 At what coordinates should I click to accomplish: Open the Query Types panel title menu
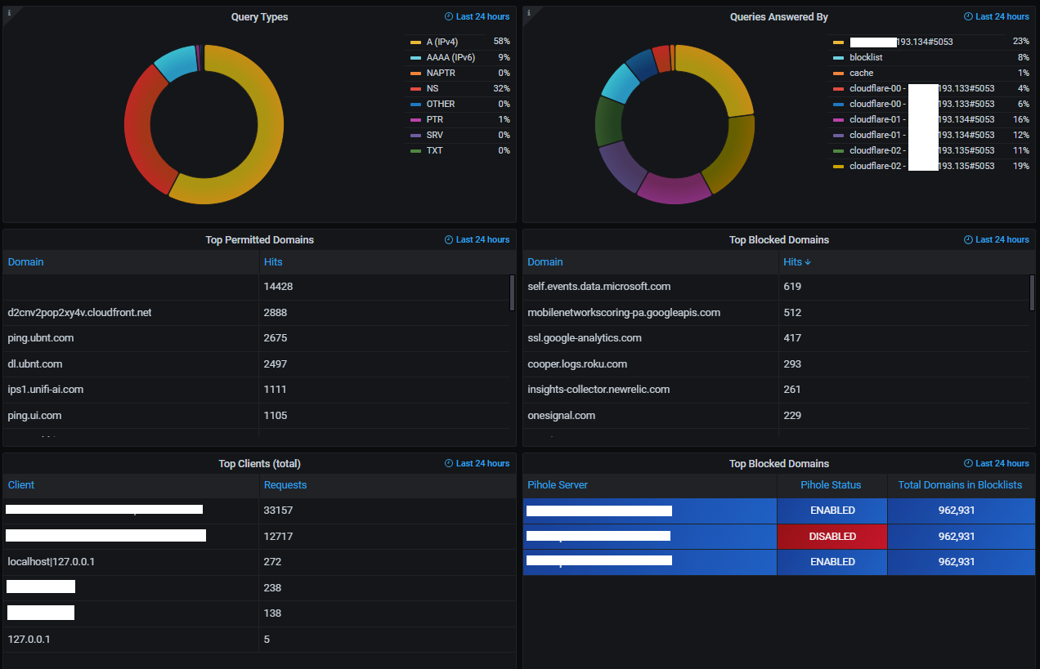[259, 16]
